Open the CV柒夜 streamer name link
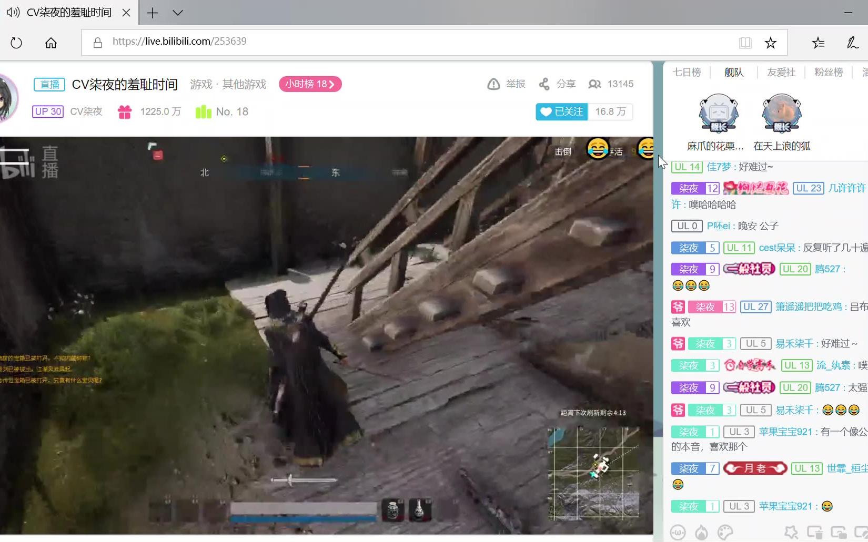 coord(86,111)
